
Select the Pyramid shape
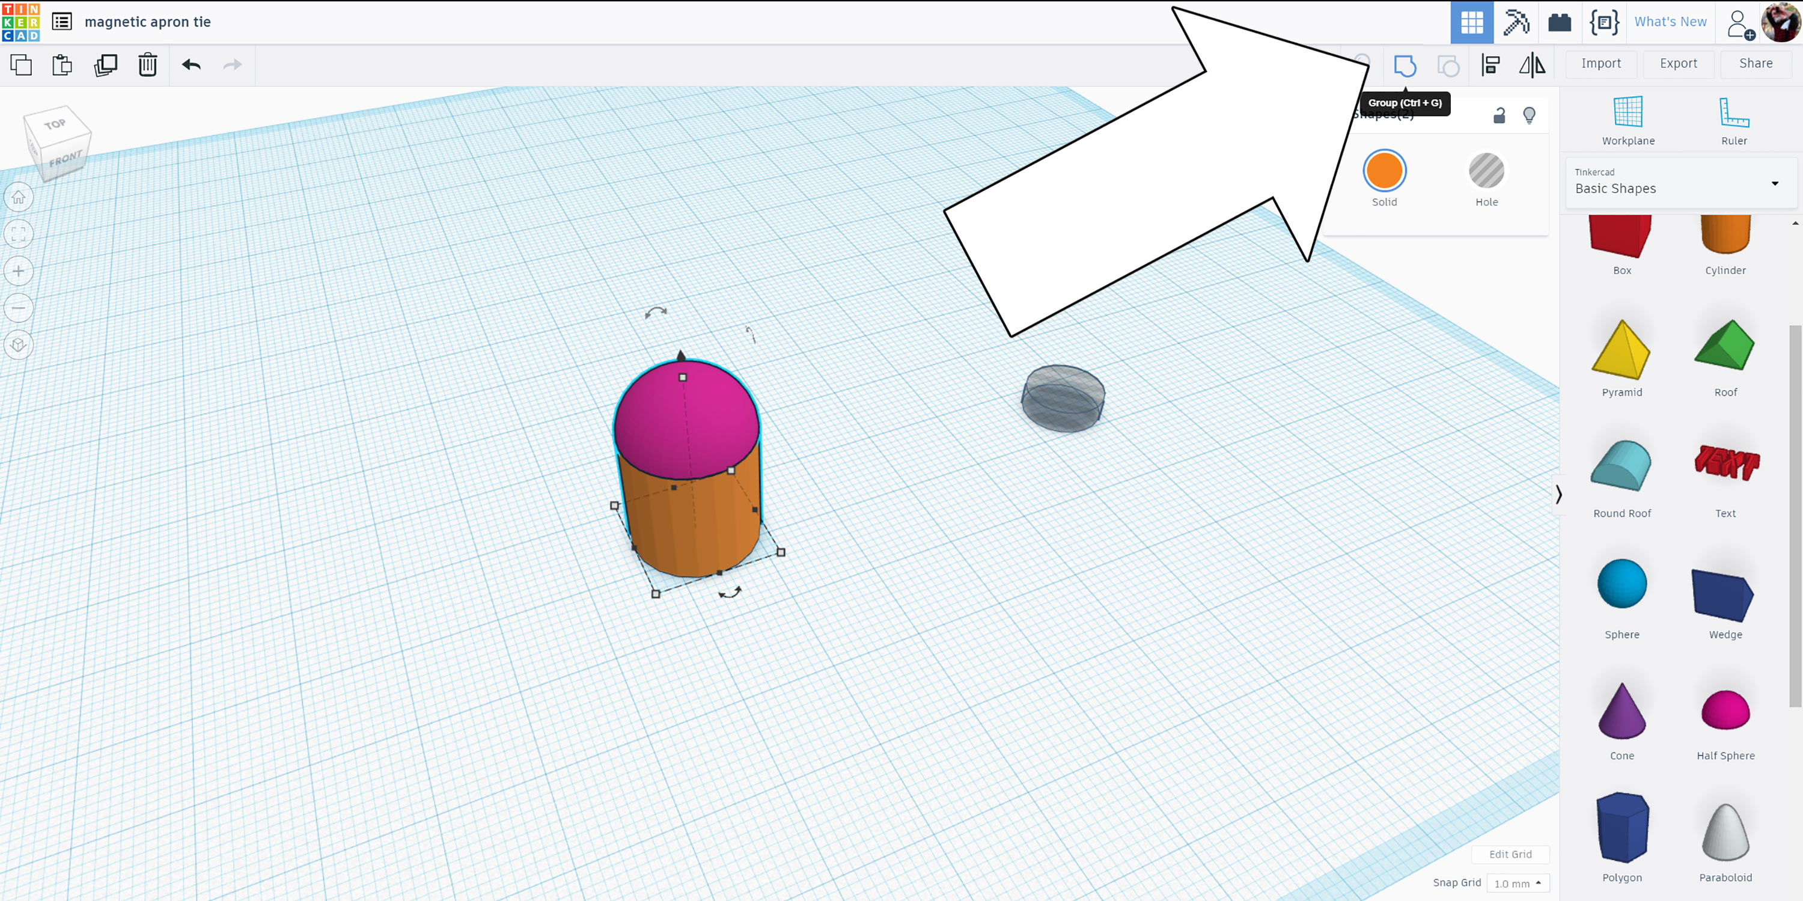[x=1621, y=358]
